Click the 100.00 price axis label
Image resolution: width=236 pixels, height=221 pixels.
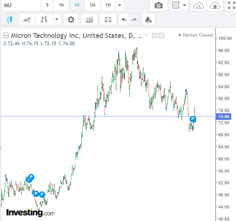click(225, 38)
